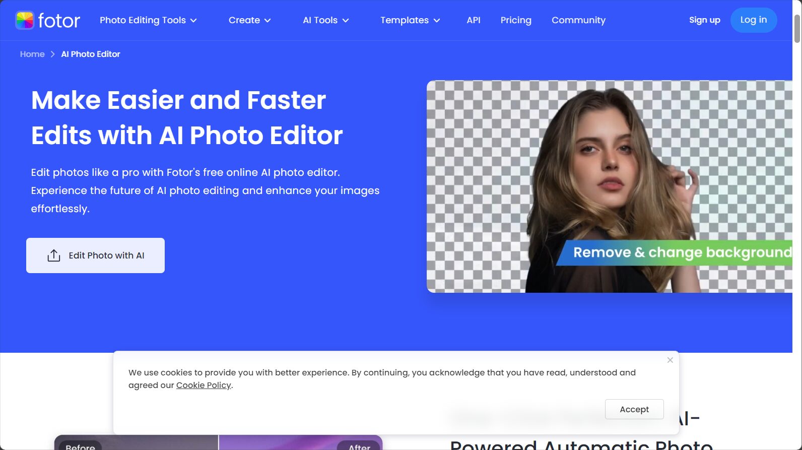Expand the Create dropdown arrow
Image resolution: width=802 pixels, height=450 pixels.
[x=268, y=21]
